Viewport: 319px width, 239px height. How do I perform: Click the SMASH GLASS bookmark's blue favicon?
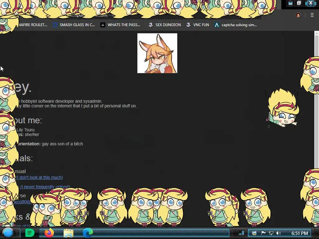point(55,25)
